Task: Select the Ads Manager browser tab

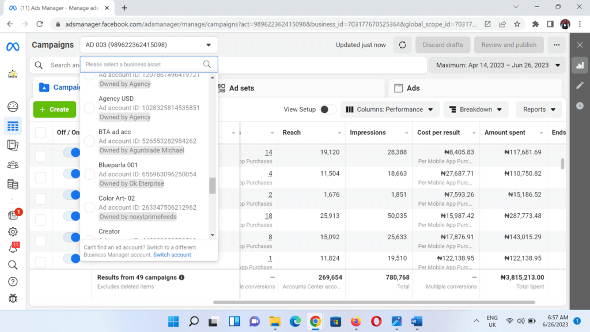Action: click(x=58, y=8)
